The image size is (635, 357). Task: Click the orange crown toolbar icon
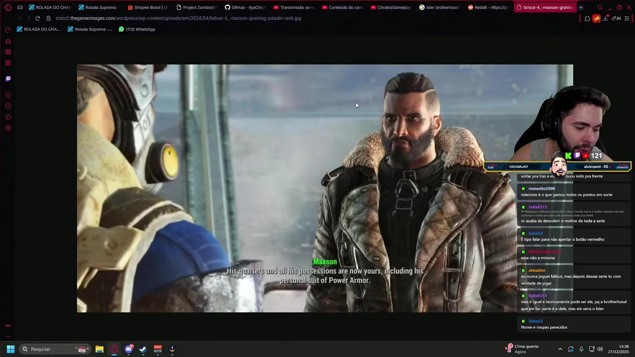pos(596,18)
